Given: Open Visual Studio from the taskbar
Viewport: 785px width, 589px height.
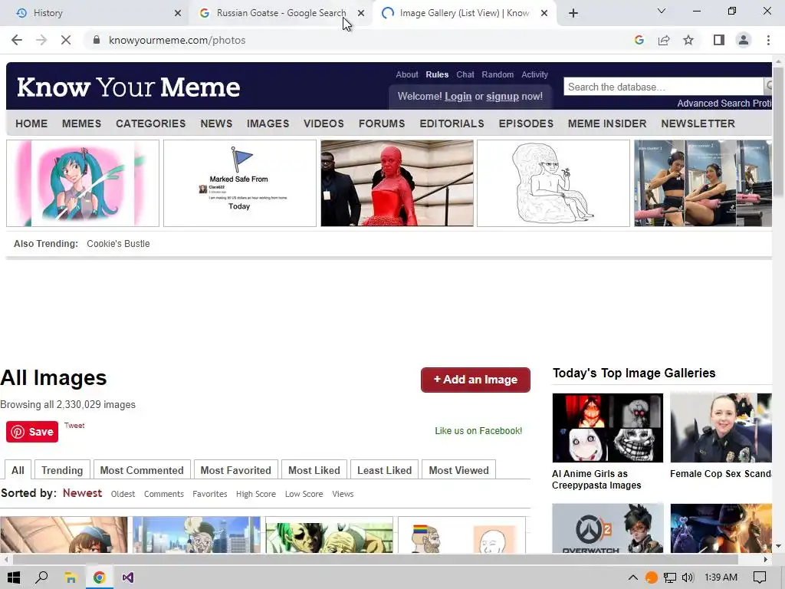Looking at the screenshot, I should coord(128,577).
